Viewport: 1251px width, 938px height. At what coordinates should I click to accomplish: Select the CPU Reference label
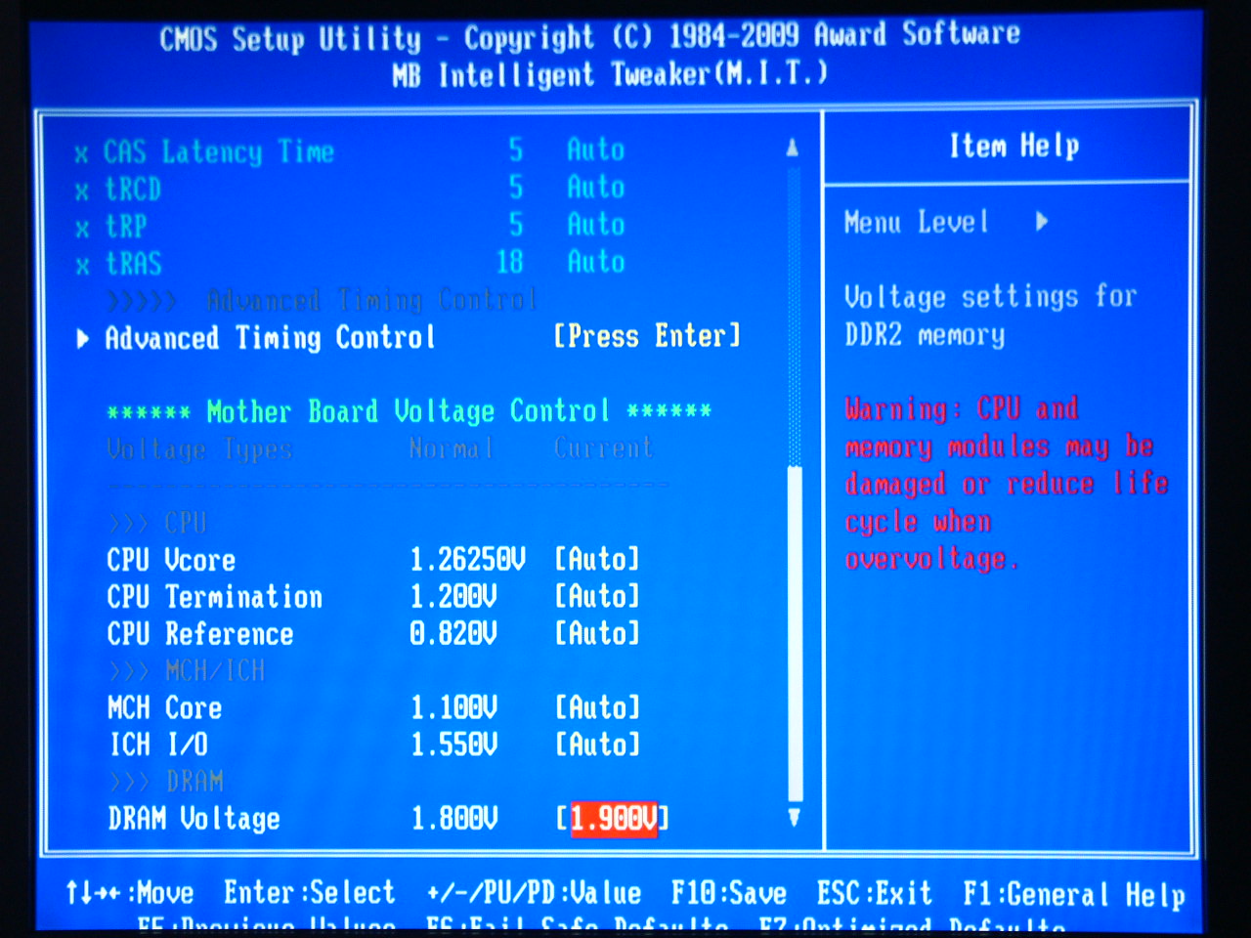(x=199, y=634)
